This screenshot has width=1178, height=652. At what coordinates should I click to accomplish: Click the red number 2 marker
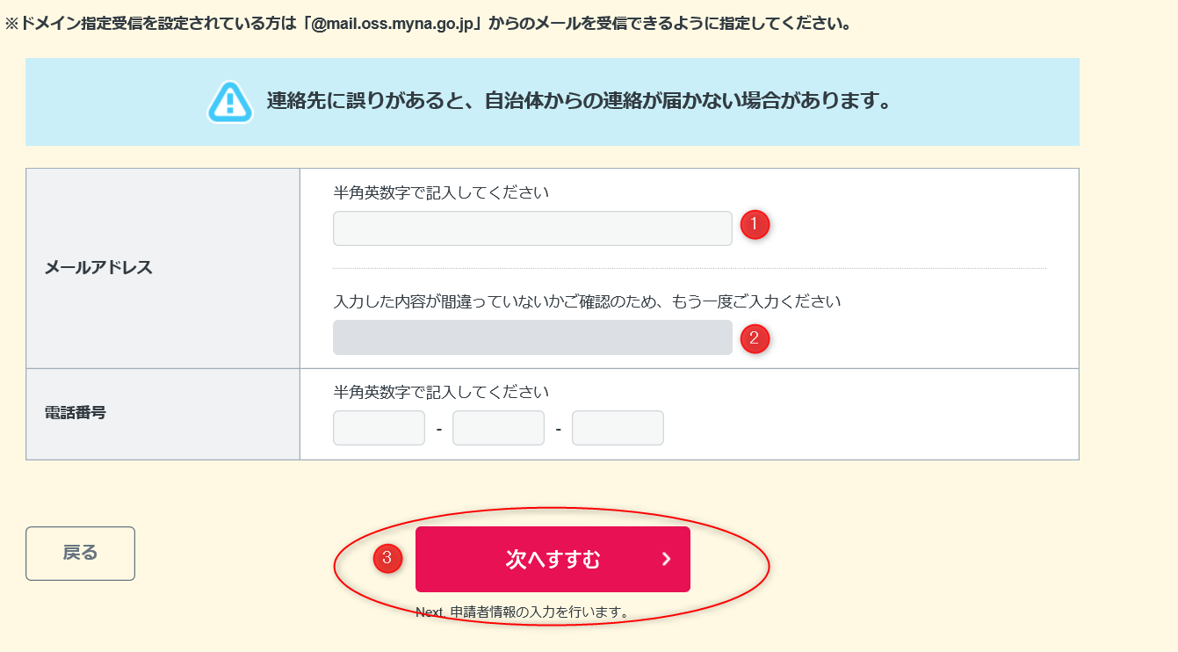tap(755, 338)
